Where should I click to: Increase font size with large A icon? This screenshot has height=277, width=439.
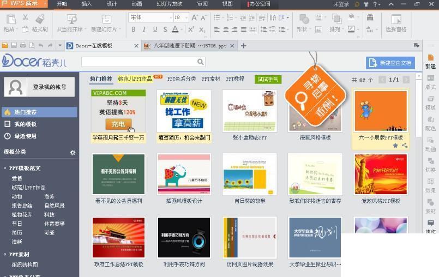195,17
